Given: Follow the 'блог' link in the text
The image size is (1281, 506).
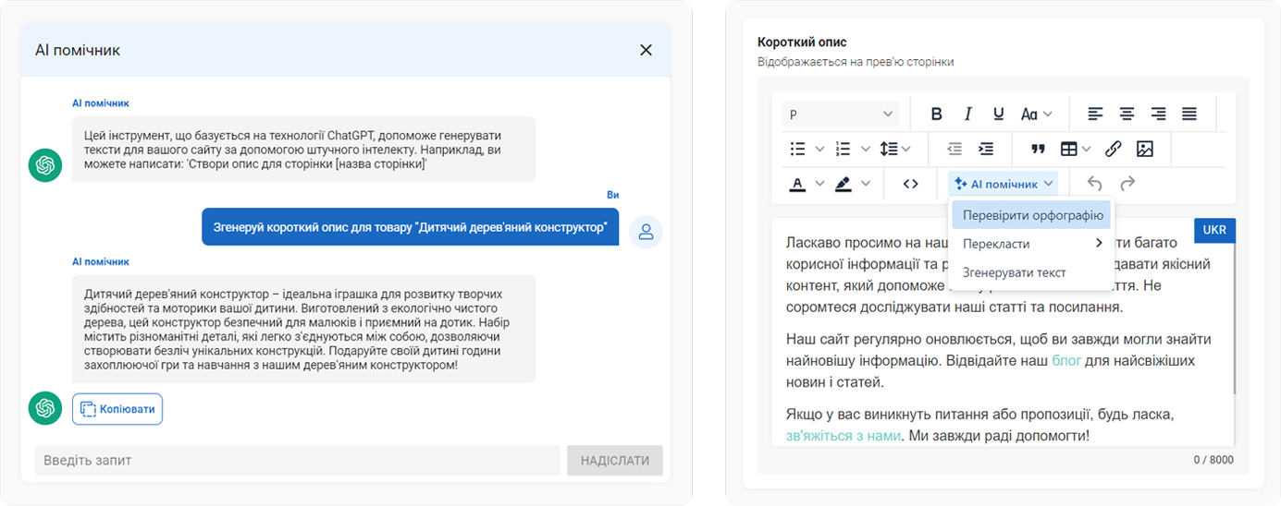Looking at the screenshot, I should (x=1065, y=360).
